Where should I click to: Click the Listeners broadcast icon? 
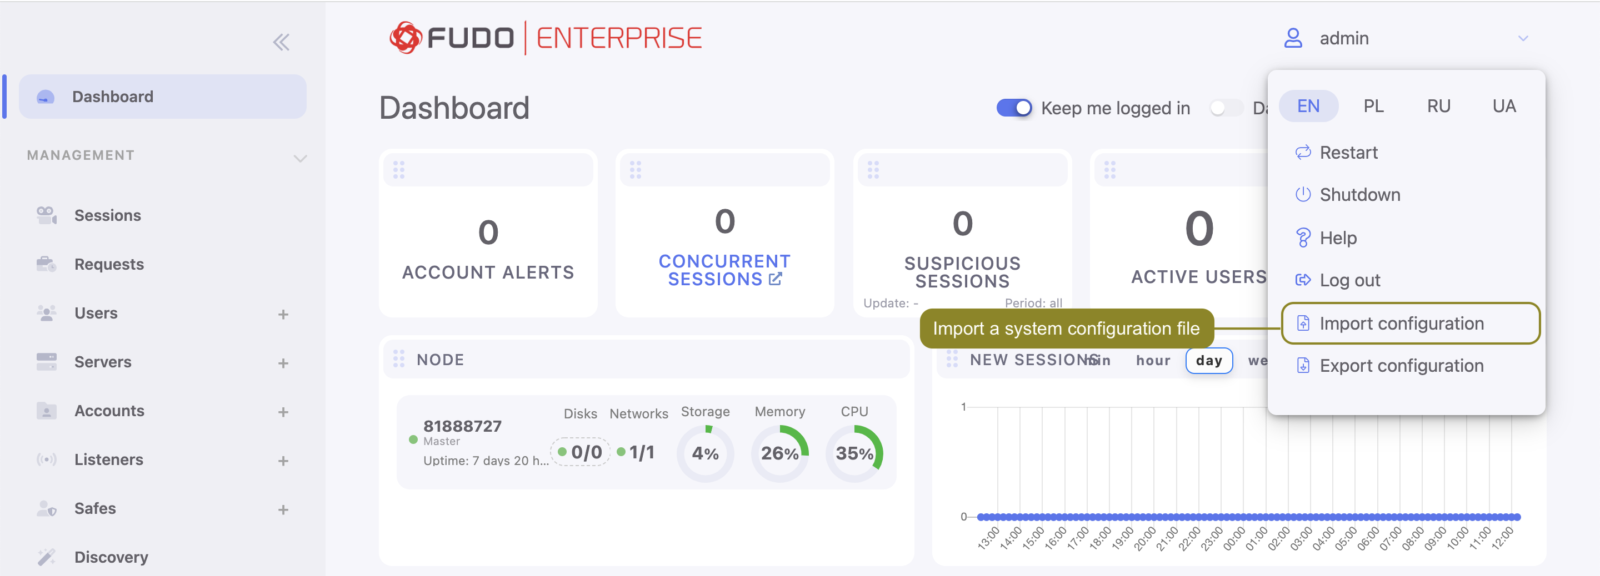point(47,460)
